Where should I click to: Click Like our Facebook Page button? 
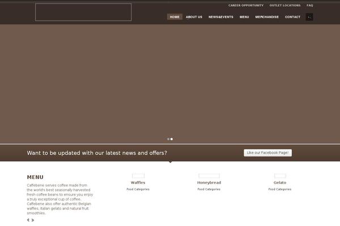click(x=267, y=153)
